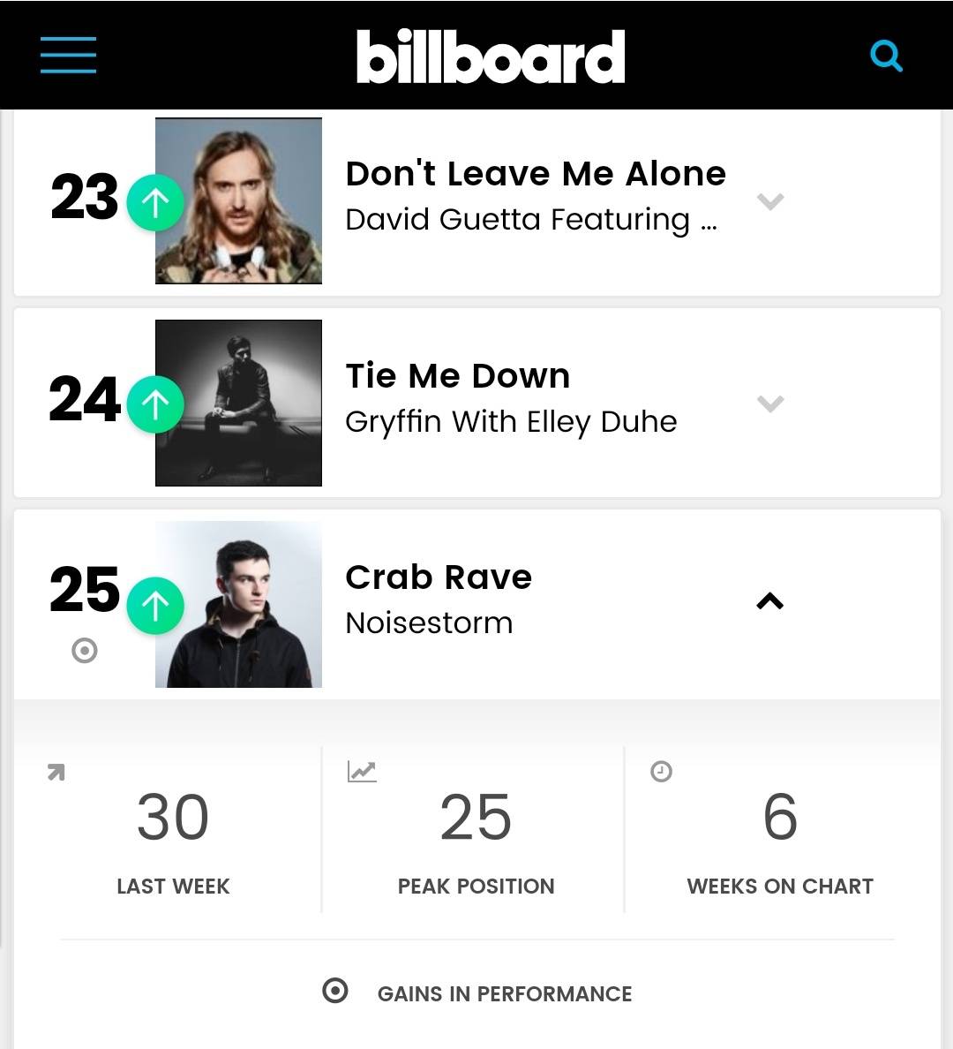Click the green rise arrow next to position 23
This screenshot has width=953, height=1049.
tap(154, 201)
